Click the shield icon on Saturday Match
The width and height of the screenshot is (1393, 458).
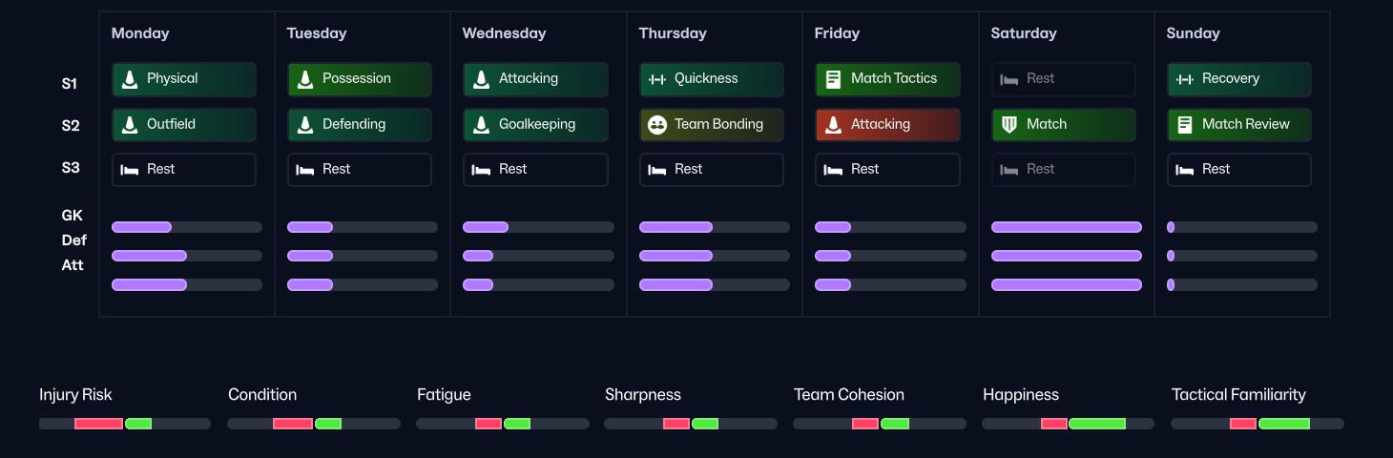tap(1008, 125)
